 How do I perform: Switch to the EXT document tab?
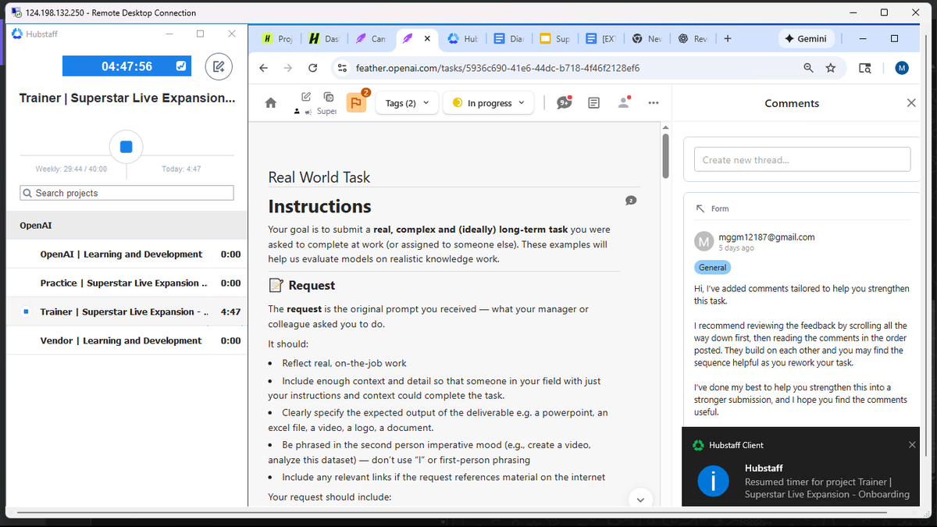point(601,38)
